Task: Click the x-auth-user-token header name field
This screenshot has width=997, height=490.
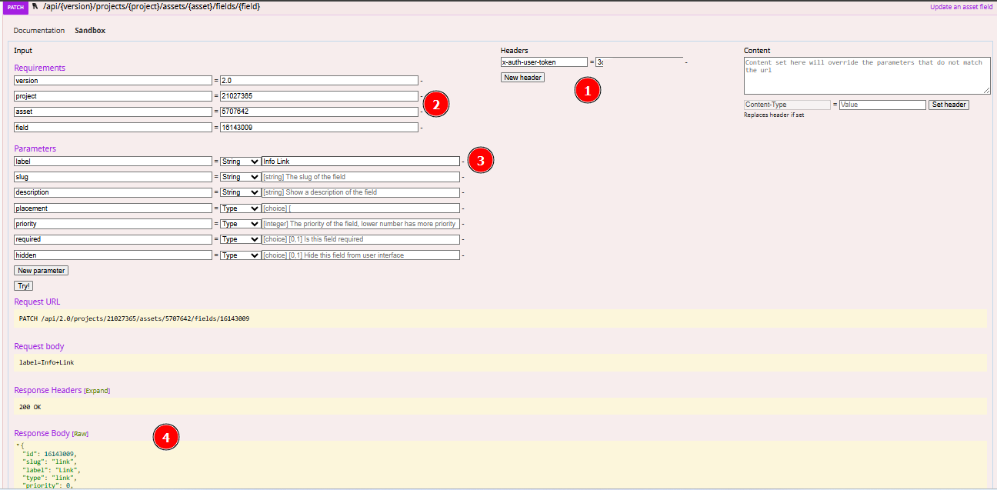Action: [x=544, y=62]
